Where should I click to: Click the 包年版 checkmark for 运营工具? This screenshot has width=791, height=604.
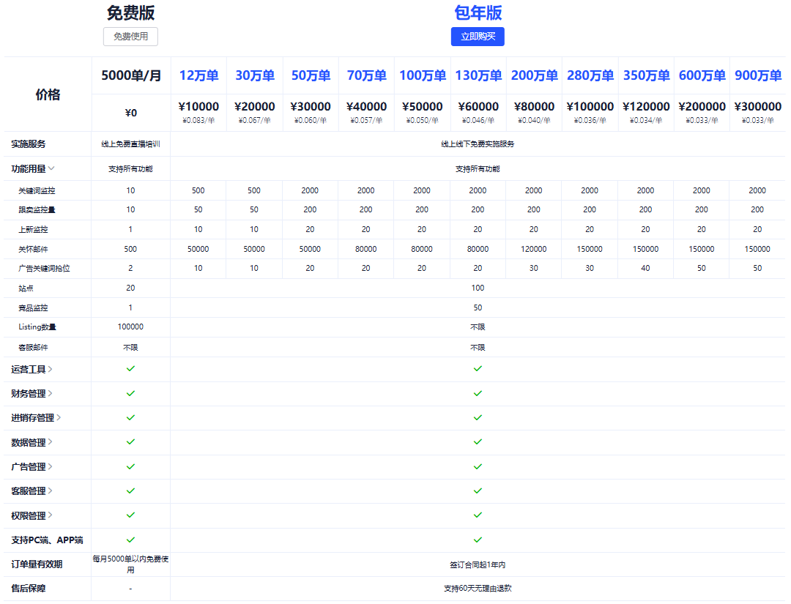click(478, 368)
